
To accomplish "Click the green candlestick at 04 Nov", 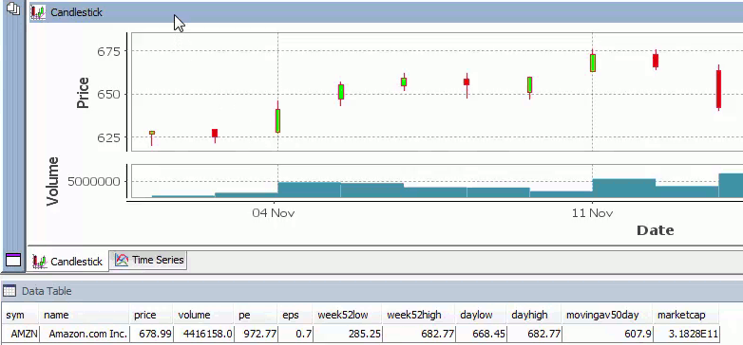I will click(277, 120).
